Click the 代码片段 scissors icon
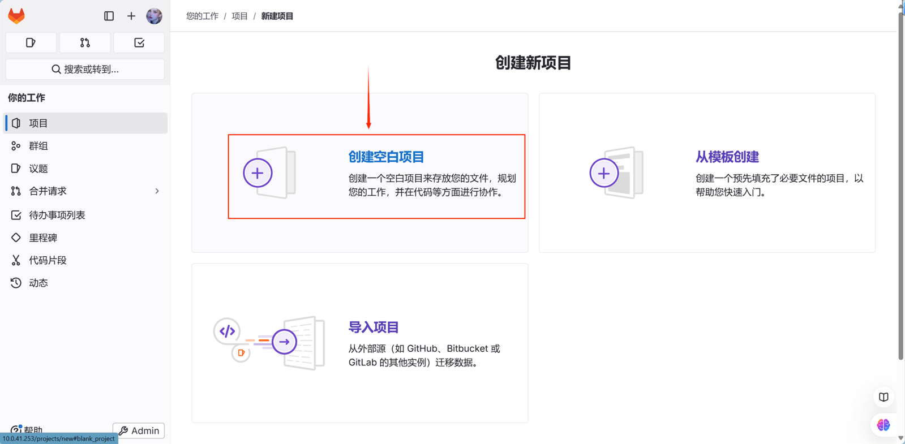 [x=16, y=260]
